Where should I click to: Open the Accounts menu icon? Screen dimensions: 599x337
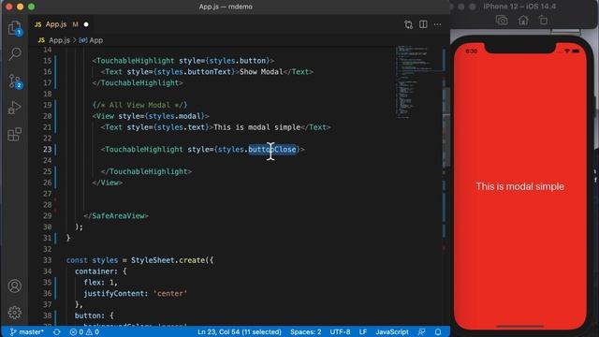point(15,286)
